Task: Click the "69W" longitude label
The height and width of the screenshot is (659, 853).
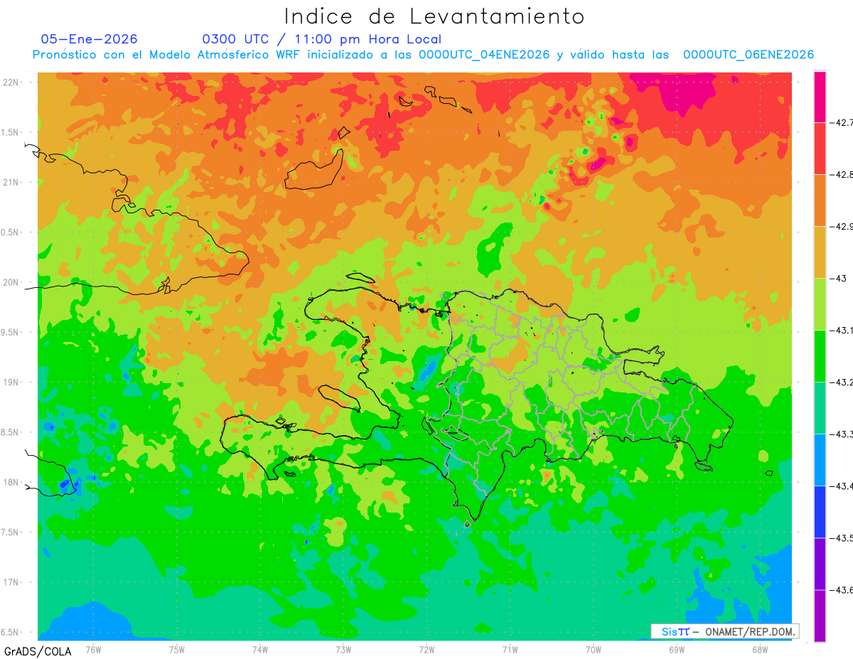Action: 677,650
